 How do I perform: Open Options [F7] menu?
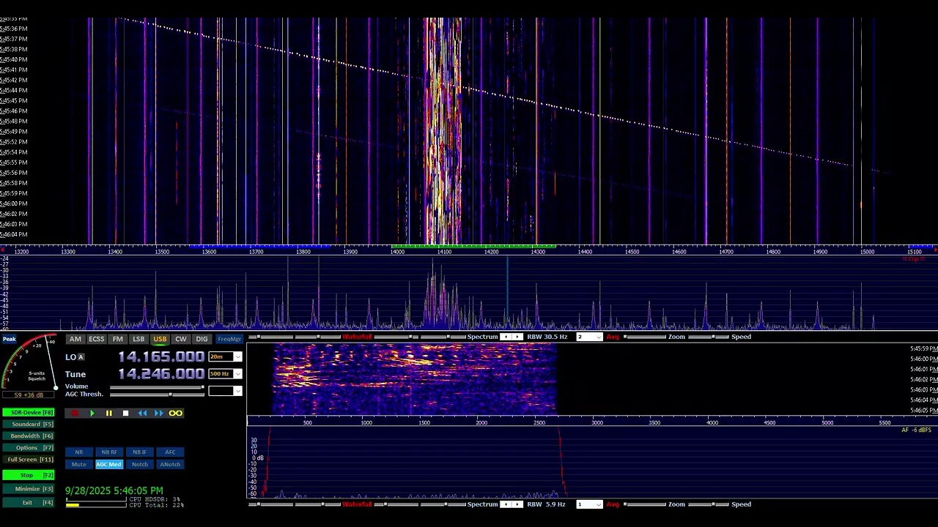pyautogui.click(x=28, y=448)
